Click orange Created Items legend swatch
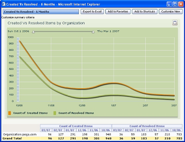This screenshot has width=185, height=142. [10, 113]
